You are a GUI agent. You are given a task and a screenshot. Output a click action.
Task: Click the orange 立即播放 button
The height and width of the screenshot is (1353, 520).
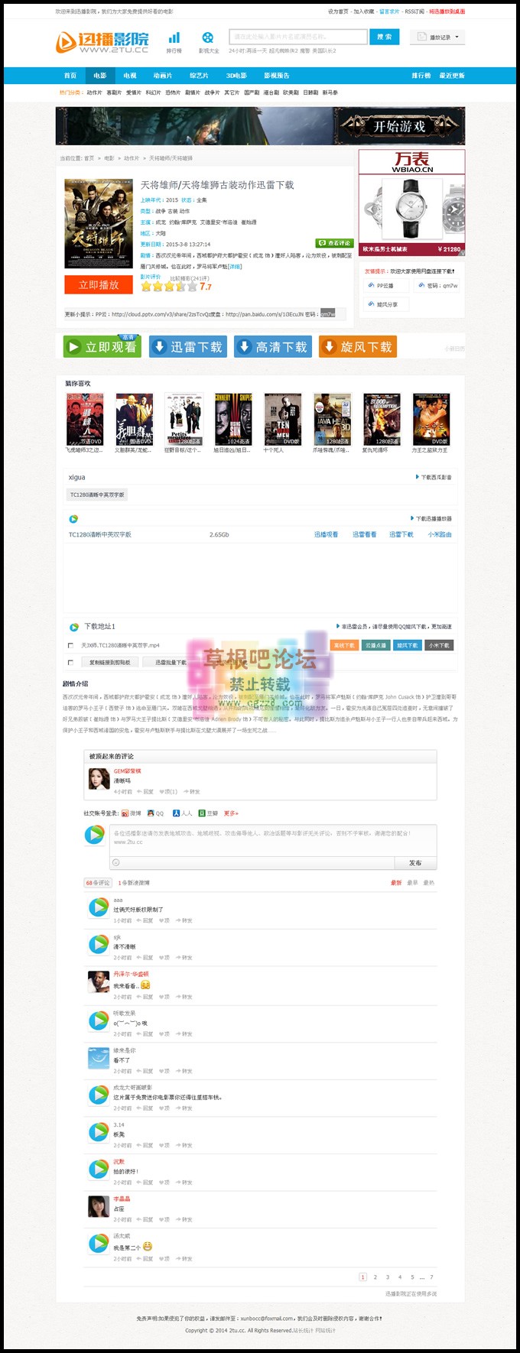[99, 284]
